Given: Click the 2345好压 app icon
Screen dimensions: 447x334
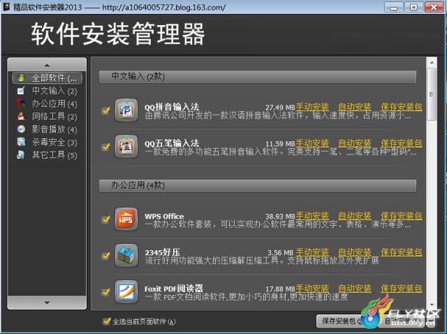Looking at the screenshot, I should coord(126,256).
